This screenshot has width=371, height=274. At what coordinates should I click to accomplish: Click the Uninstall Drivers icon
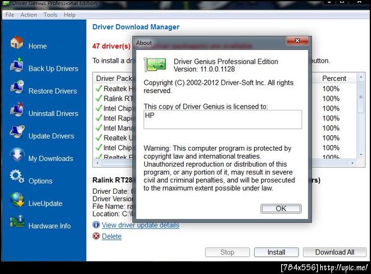(17, 110)
